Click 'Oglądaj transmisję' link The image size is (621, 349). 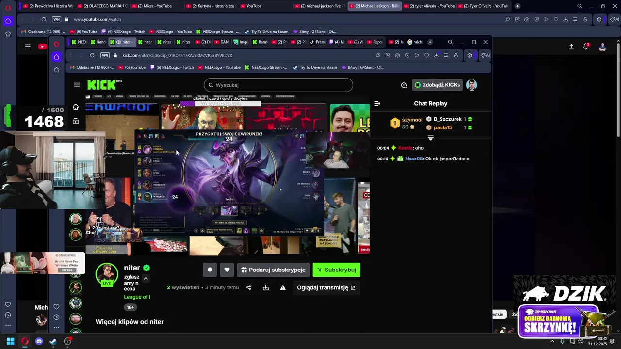[x=326, y=287]
